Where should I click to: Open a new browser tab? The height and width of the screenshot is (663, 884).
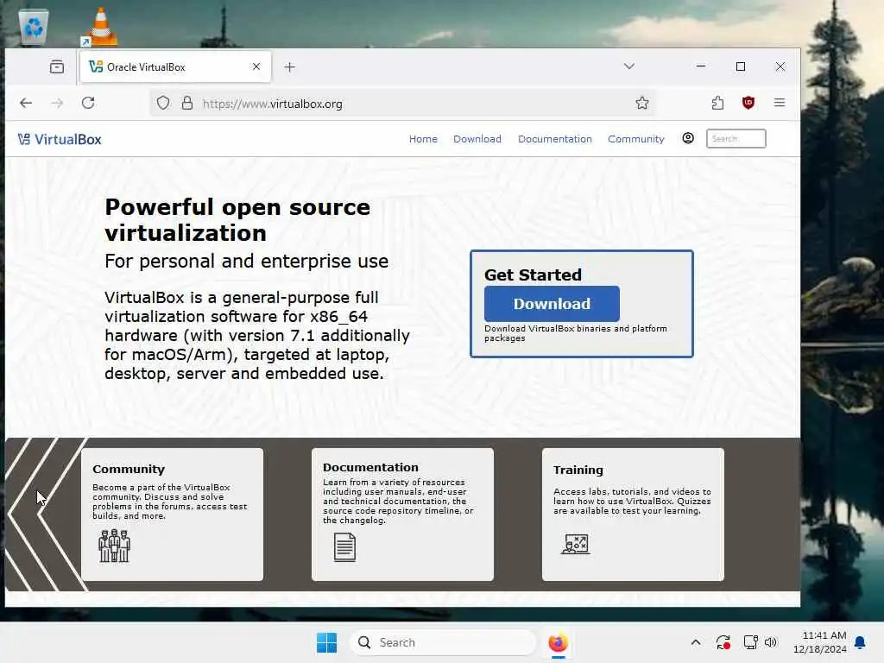tap(290, 67)
